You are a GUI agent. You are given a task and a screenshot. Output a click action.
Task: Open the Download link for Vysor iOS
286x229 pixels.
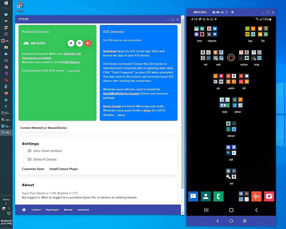(x=110, y=51)
